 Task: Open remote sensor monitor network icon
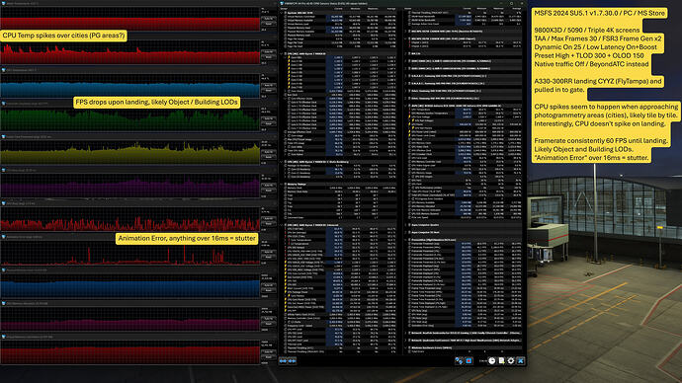(459, 361)
